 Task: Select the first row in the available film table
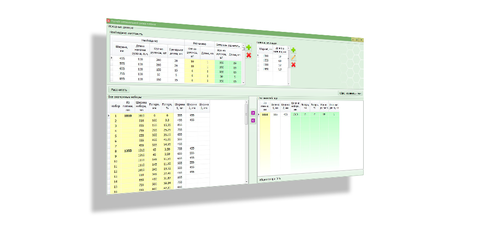pyautogui.click(x=265, y=56)
